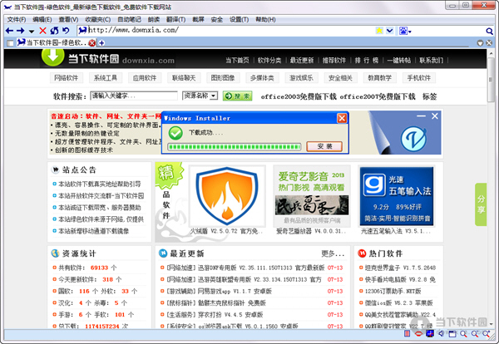Click the yellow star favorite icon
Screen dimensions: 499x344
pos(379,31)
